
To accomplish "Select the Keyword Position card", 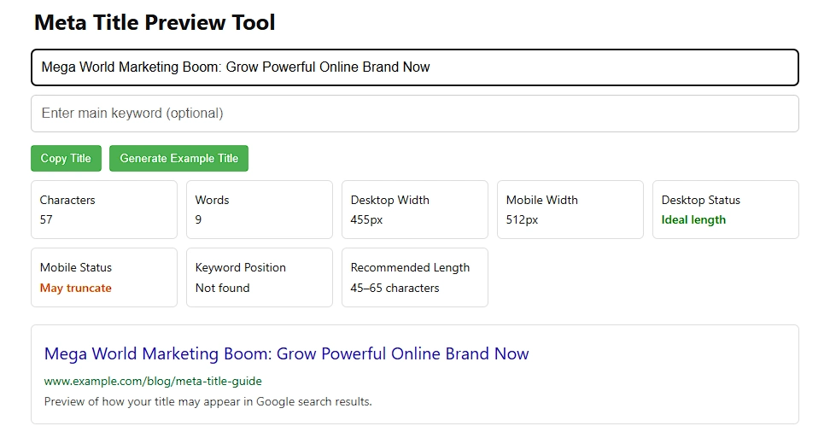I will 259,277.
